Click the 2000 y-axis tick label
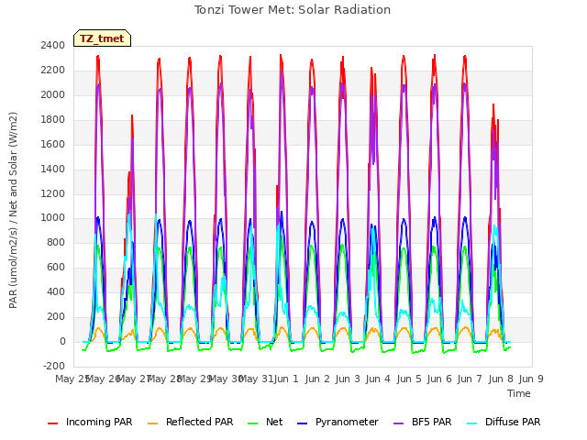This screenshot has height=440, width=587. pos(53,94)
